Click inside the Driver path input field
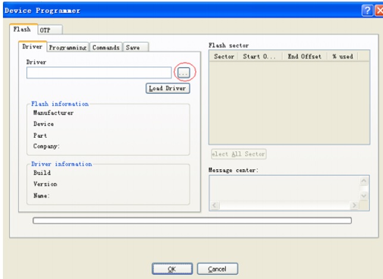Screen dimensions: 383x279 click(99, 72)
